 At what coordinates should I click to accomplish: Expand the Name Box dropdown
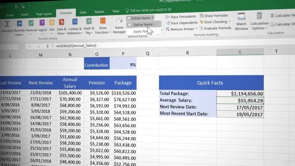click(x=16, y=47)
